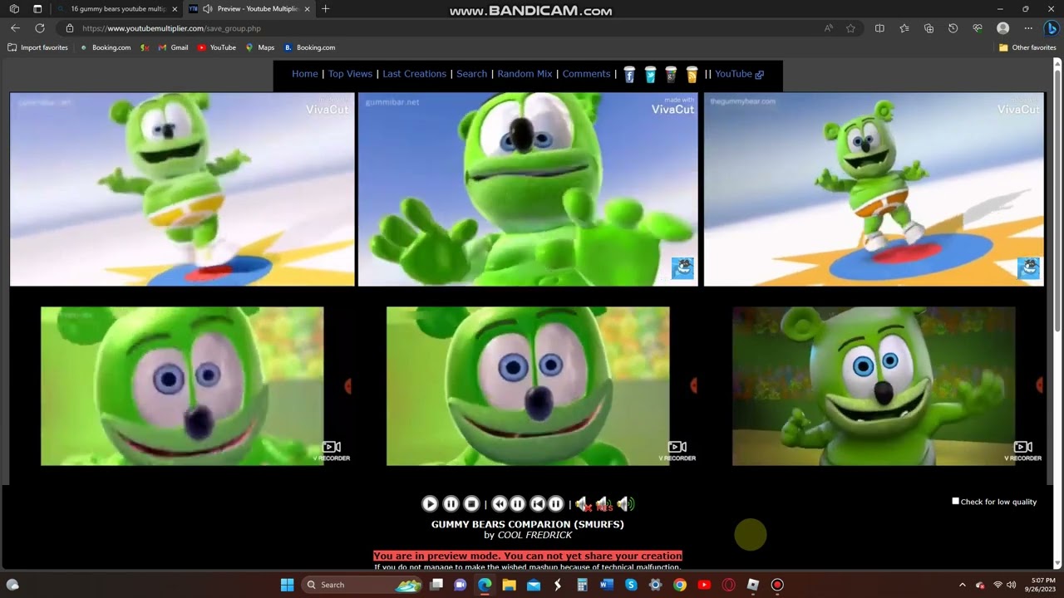1064x598 pixels.
Task: Open the browser history icon
Action: [953, 28]
